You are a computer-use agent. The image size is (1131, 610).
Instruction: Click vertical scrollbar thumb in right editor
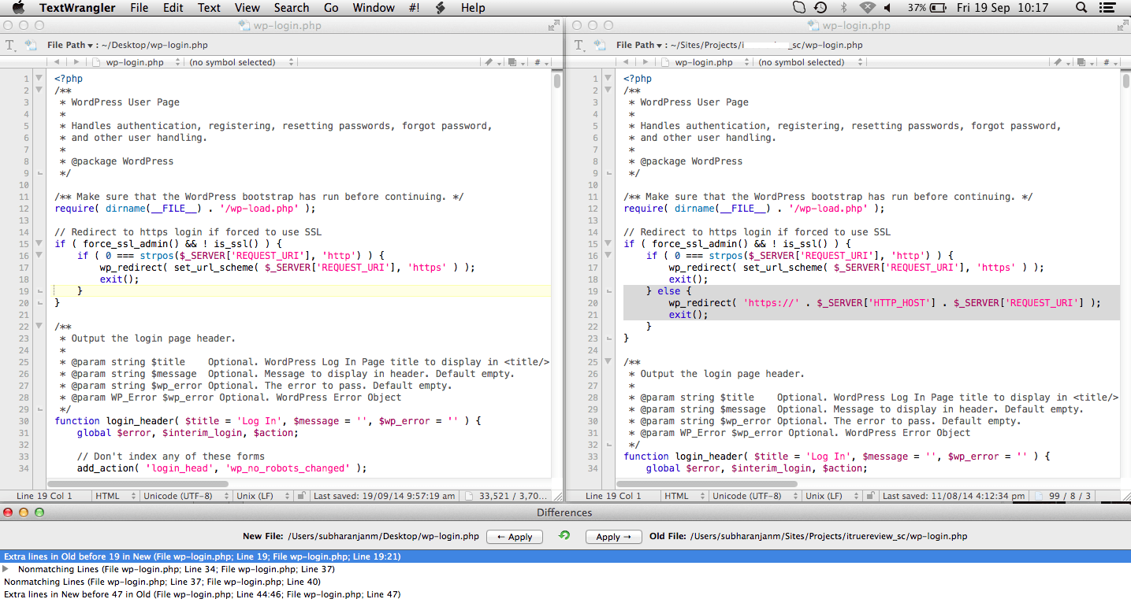1126,81
